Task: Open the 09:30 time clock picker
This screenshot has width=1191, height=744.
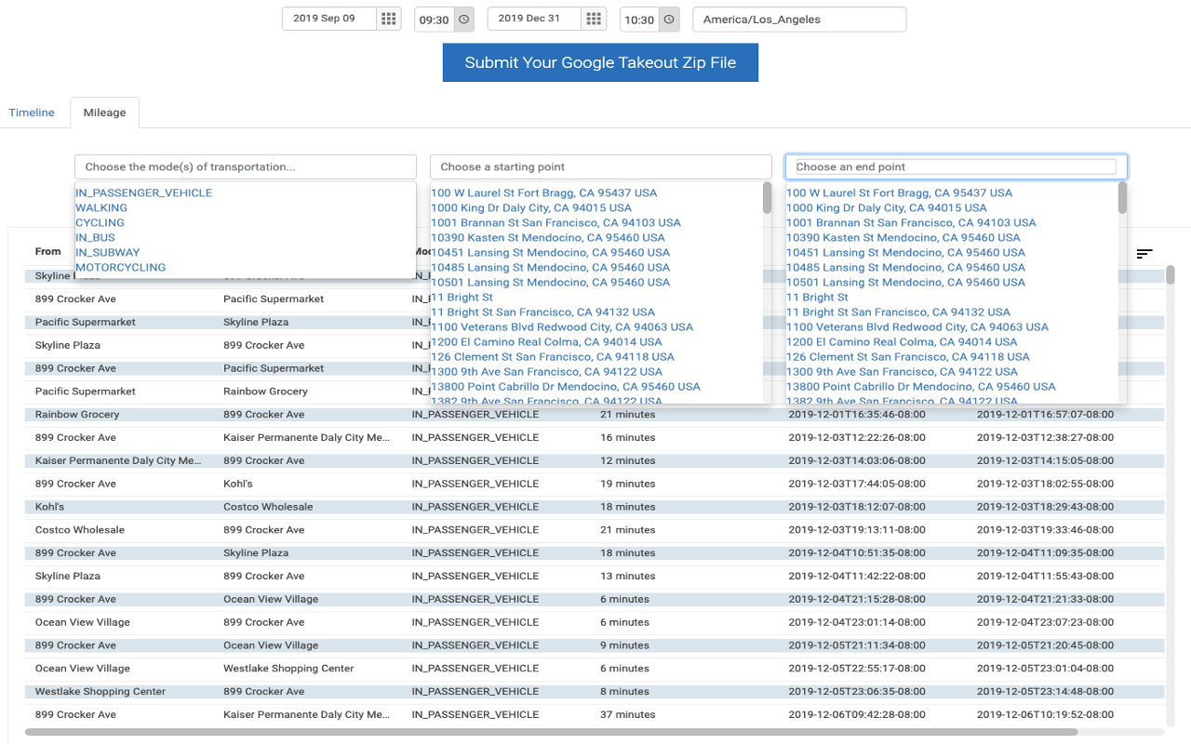Action: click(462, 19)
